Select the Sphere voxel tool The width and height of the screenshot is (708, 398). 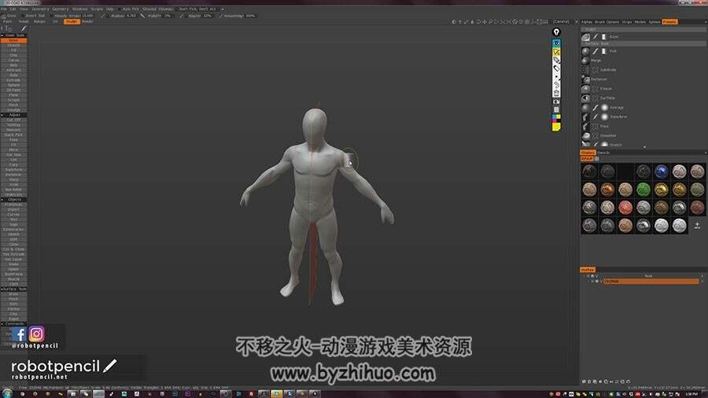[x=13, y=85]
